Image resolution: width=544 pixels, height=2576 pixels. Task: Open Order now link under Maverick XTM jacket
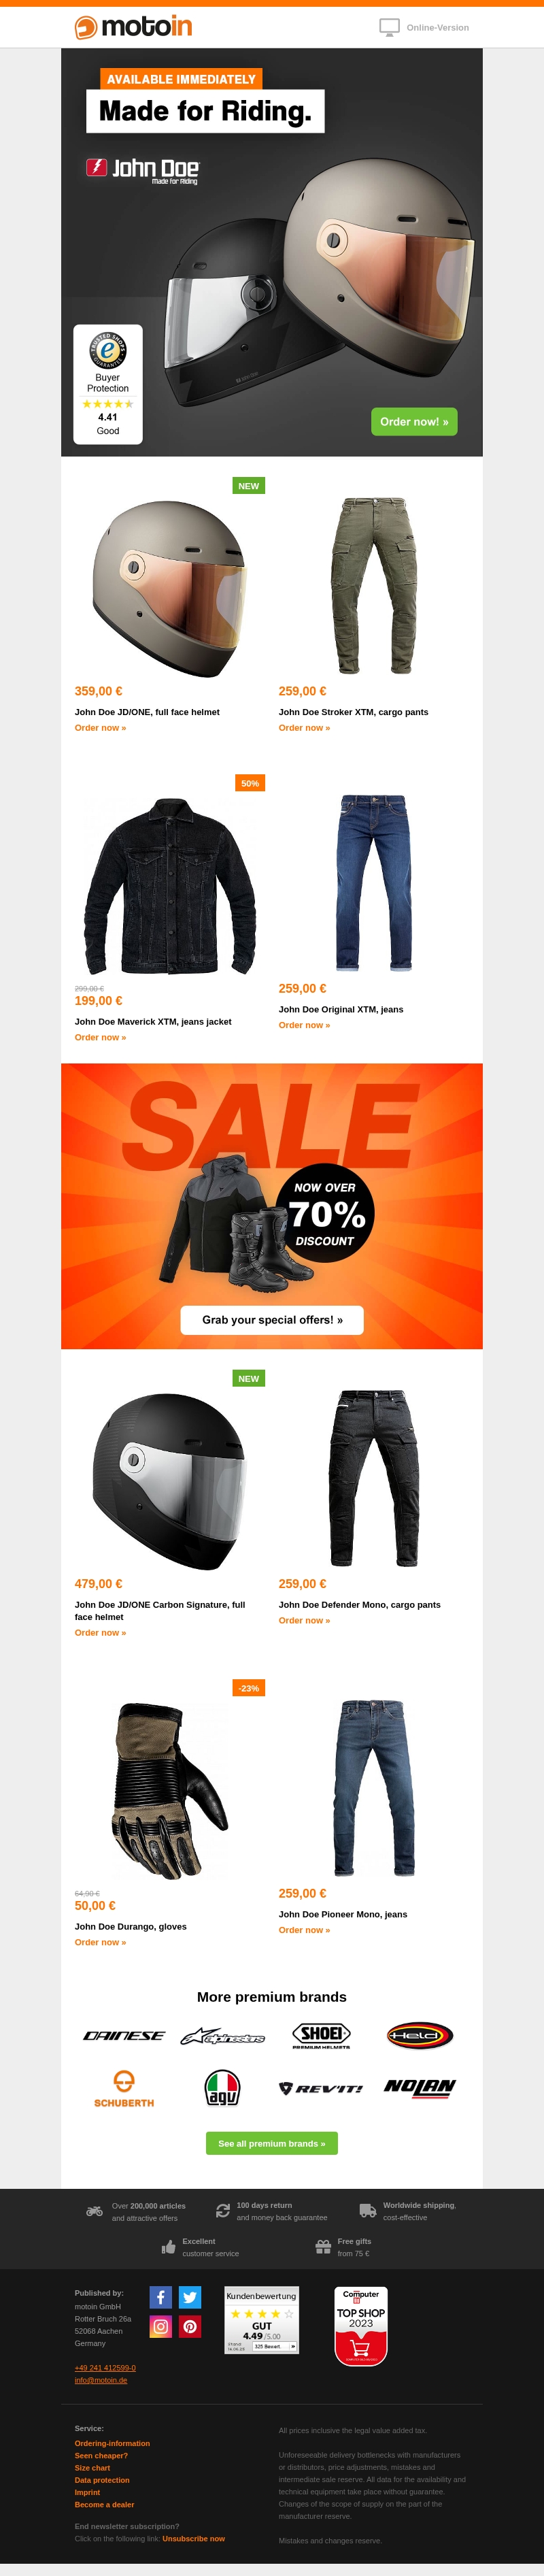click(x=100, y=1037)
